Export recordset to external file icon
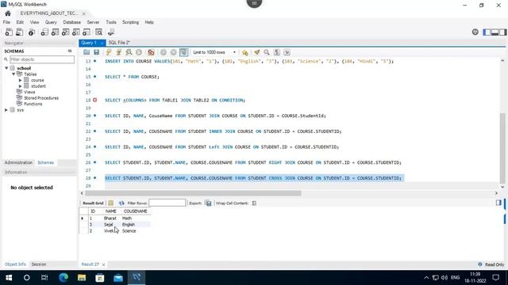Viewport: 508px width, 285px height. (208, 203)
